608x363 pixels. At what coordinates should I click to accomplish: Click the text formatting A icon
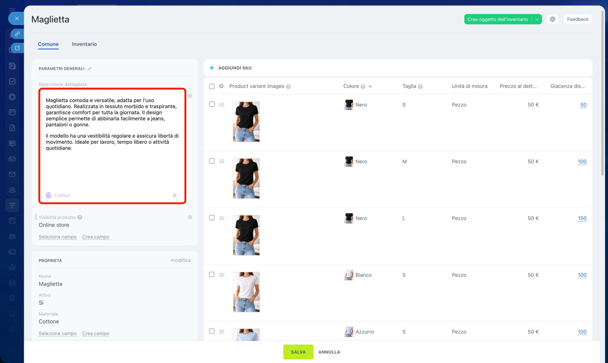coord(174,195)
